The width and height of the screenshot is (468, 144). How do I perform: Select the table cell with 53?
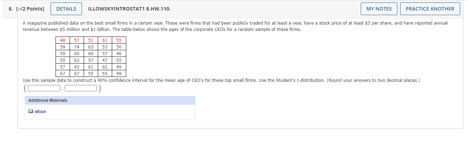(105, 47)
